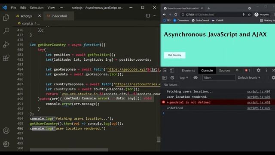
Task: Open the File menu
Action: click(13, 8)
